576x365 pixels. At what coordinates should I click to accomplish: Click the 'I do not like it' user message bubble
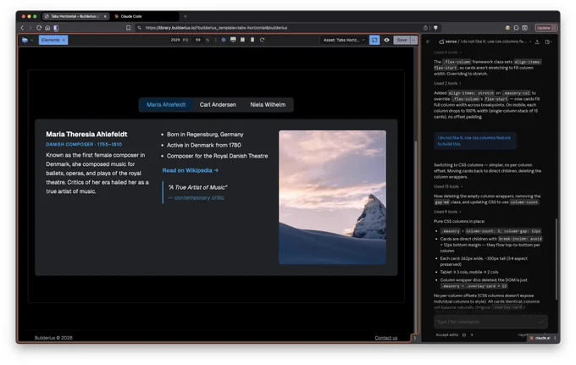pyautogui.click(x=475, y=141)
